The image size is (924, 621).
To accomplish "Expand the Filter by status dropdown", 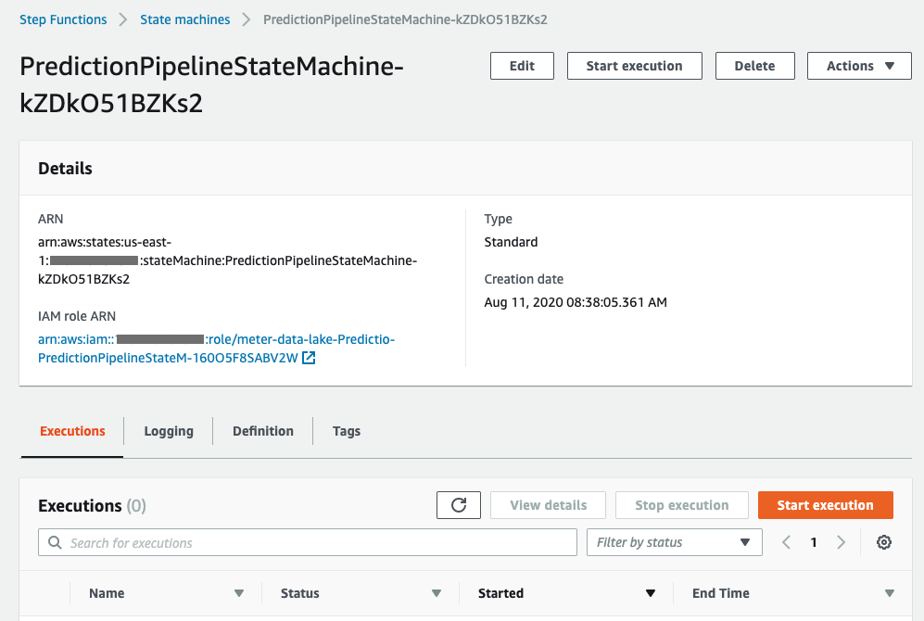I will 674,542.
